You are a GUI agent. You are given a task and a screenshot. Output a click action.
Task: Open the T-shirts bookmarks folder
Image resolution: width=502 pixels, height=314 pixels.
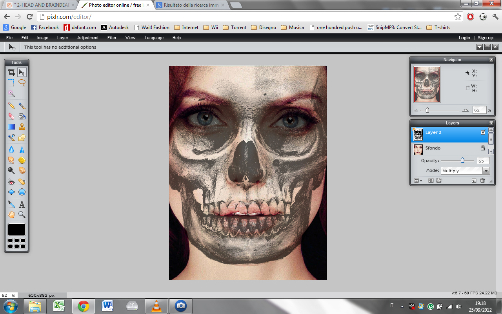click(438, 27)
